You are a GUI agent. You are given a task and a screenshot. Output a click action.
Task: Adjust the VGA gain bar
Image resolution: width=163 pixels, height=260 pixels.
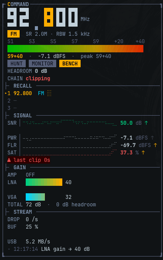(35, 197)
